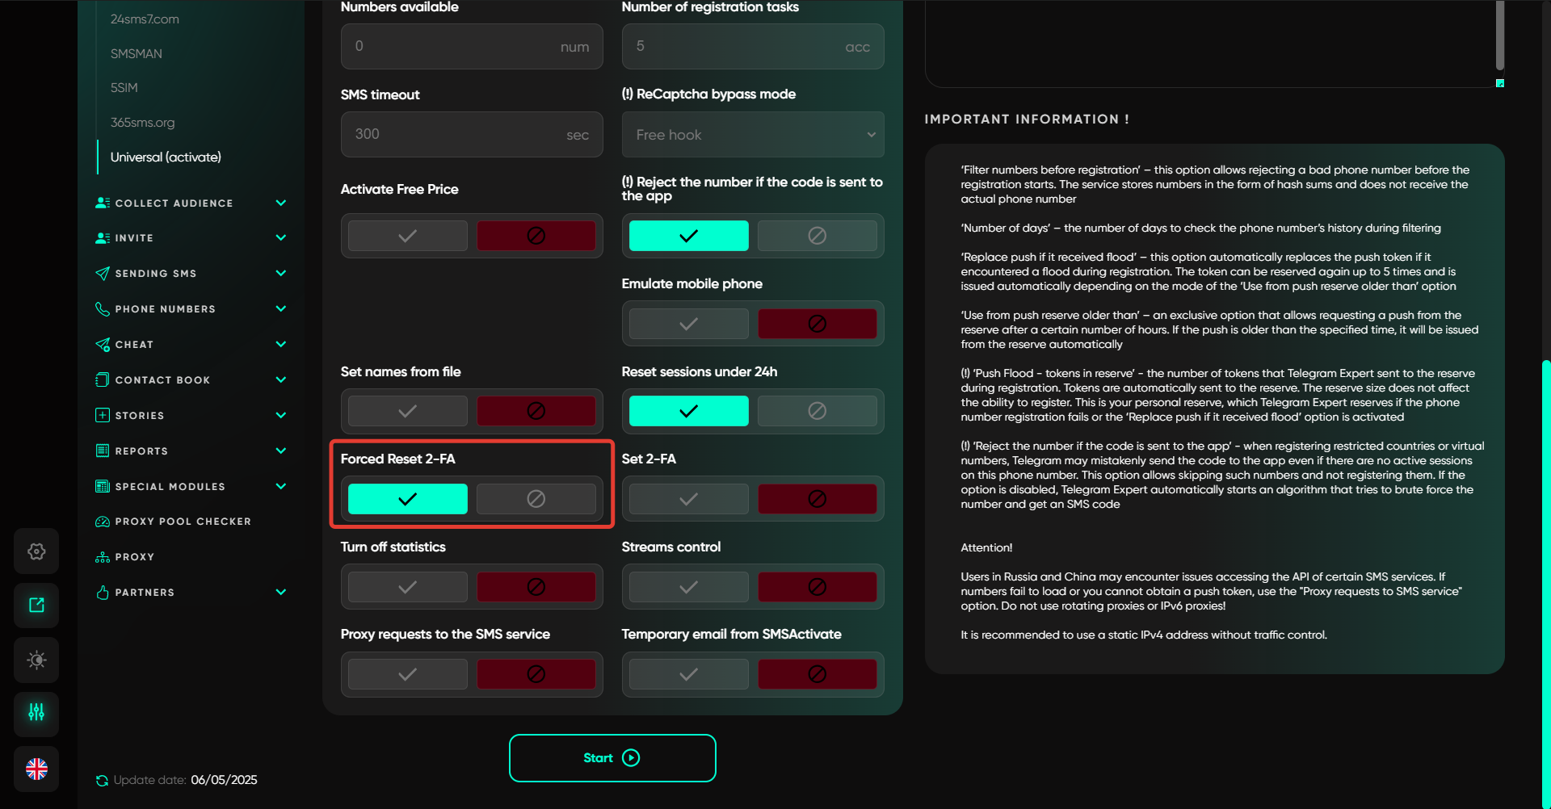Disable Forced Reset 2-FA option
This screenshot has width=1551, height=809.
point(536,499)
